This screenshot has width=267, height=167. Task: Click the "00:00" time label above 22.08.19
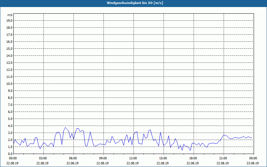[x=12, y=158]
